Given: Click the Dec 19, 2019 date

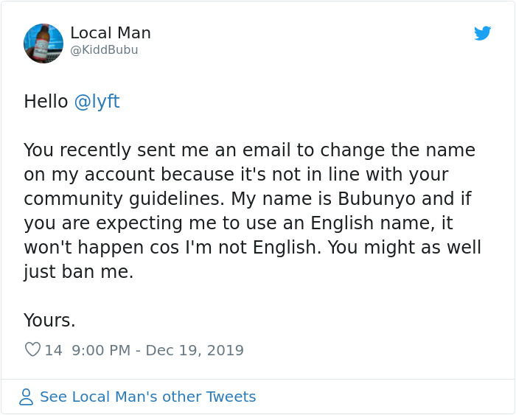Looking at the screenshot, I should (x=195, y=350).
